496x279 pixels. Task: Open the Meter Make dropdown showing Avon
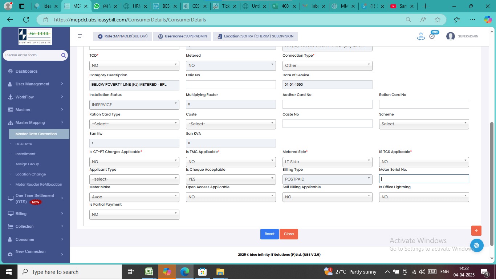tap(134, 197)
